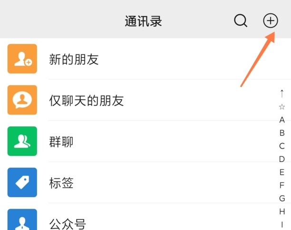Open the 群聊 entry
The height and width of the screenshot is (230, 291).
click(x=145, y=141)
